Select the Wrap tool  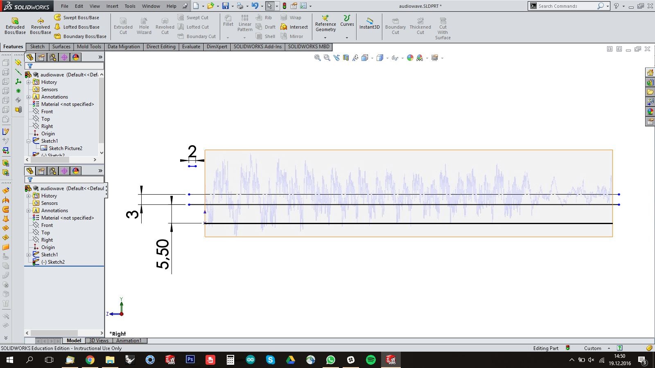pos(291,18)
